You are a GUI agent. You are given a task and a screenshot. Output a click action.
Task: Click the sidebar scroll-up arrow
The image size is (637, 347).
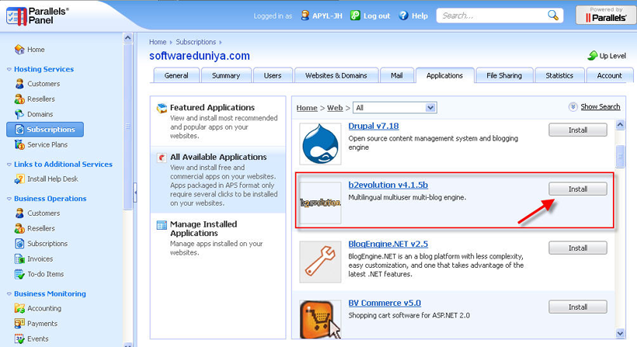click(x=127, y=38)
